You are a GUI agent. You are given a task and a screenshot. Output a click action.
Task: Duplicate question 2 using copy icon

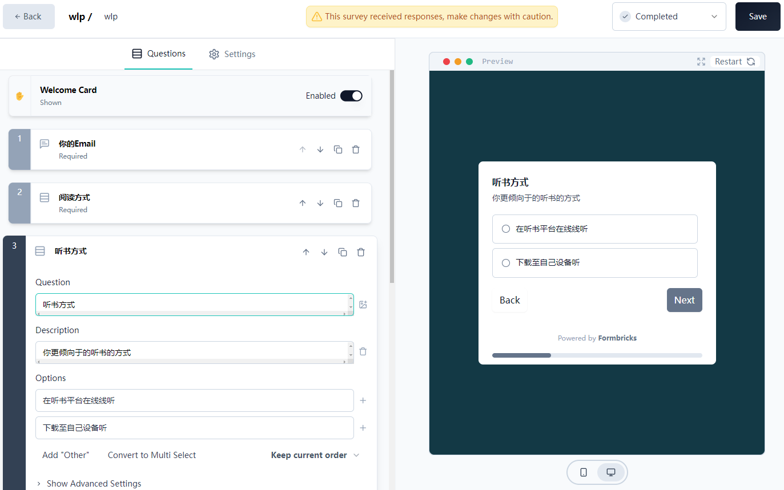click(338, 203)
